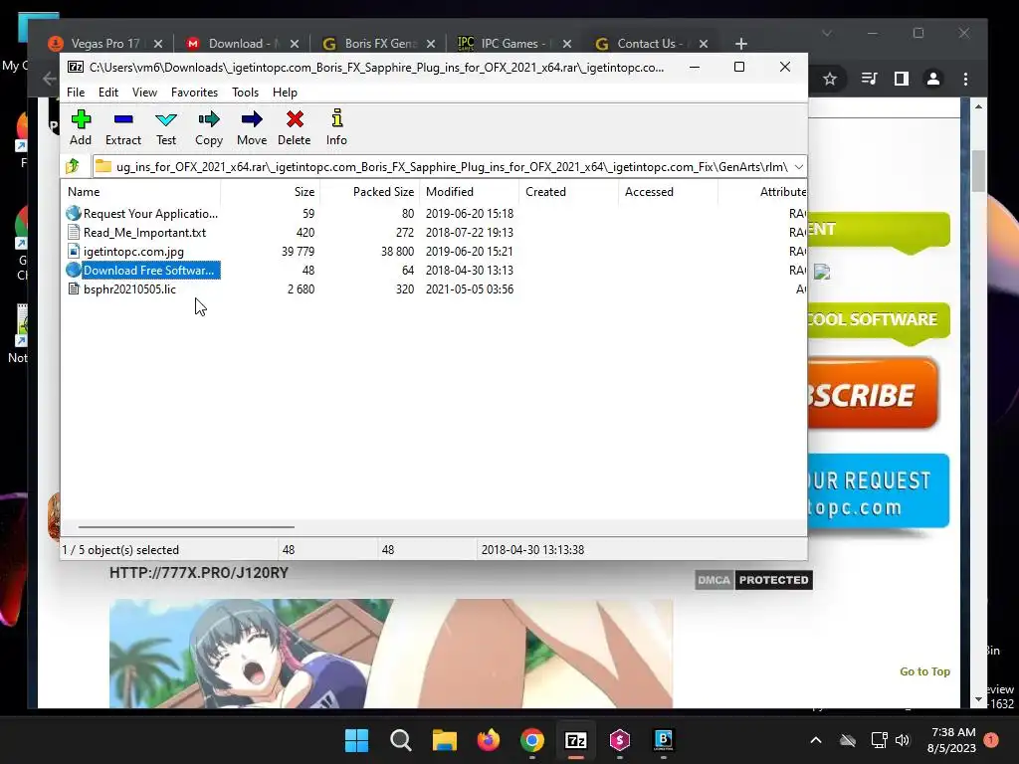Click the image file icon of igetintopc.com.jpg

coord(74,252)
